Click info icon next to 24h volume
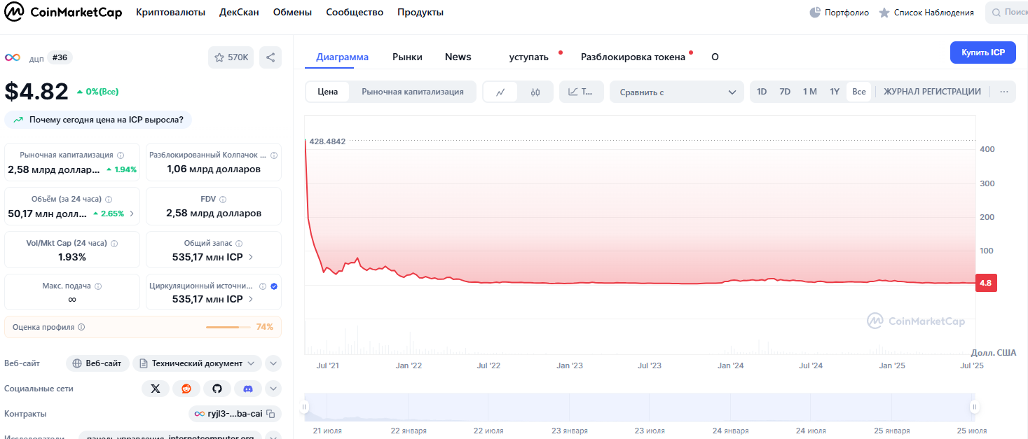Image resolution: width=1028 pixels, height=439 pixels. (x=108, y=200)
